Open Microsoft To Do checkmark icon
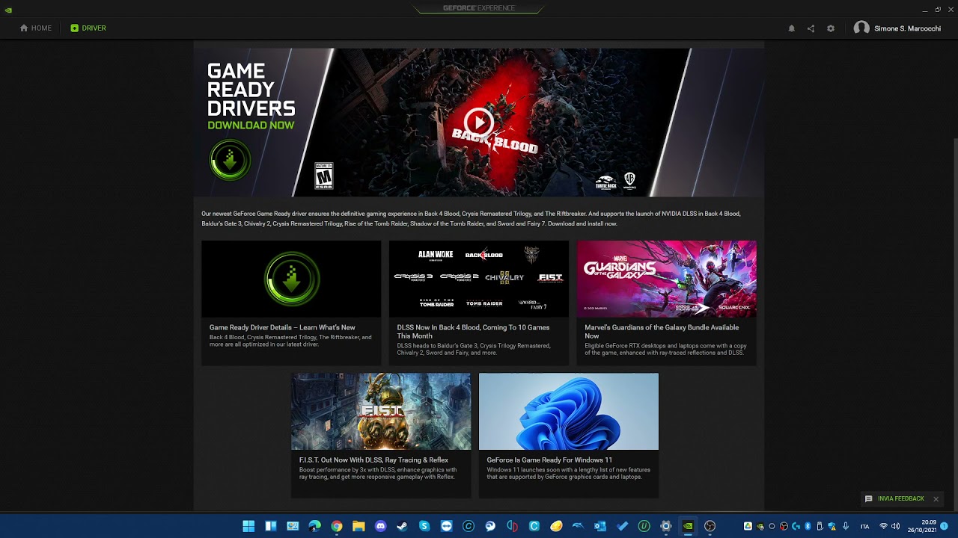The width and height of the screenshot is (958, 538). point(622,526)
